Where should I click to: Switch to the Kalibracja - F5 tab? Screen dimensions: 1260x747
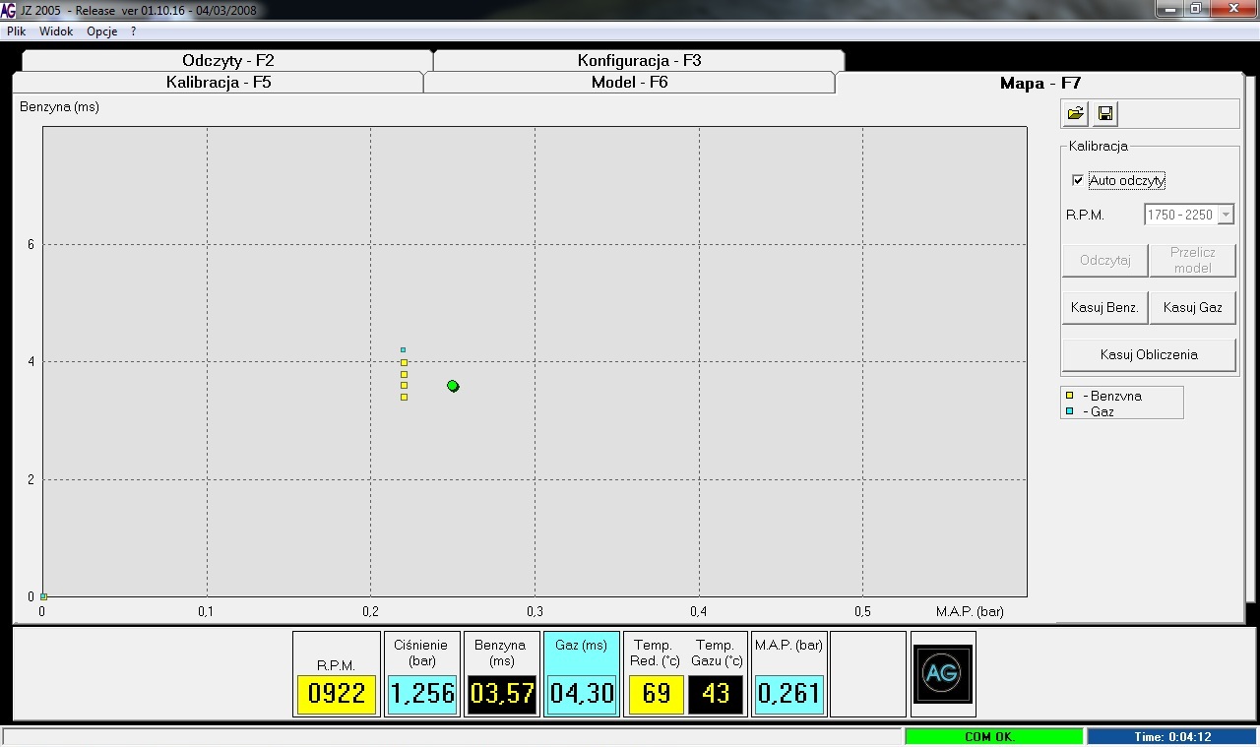coord(218,83)
